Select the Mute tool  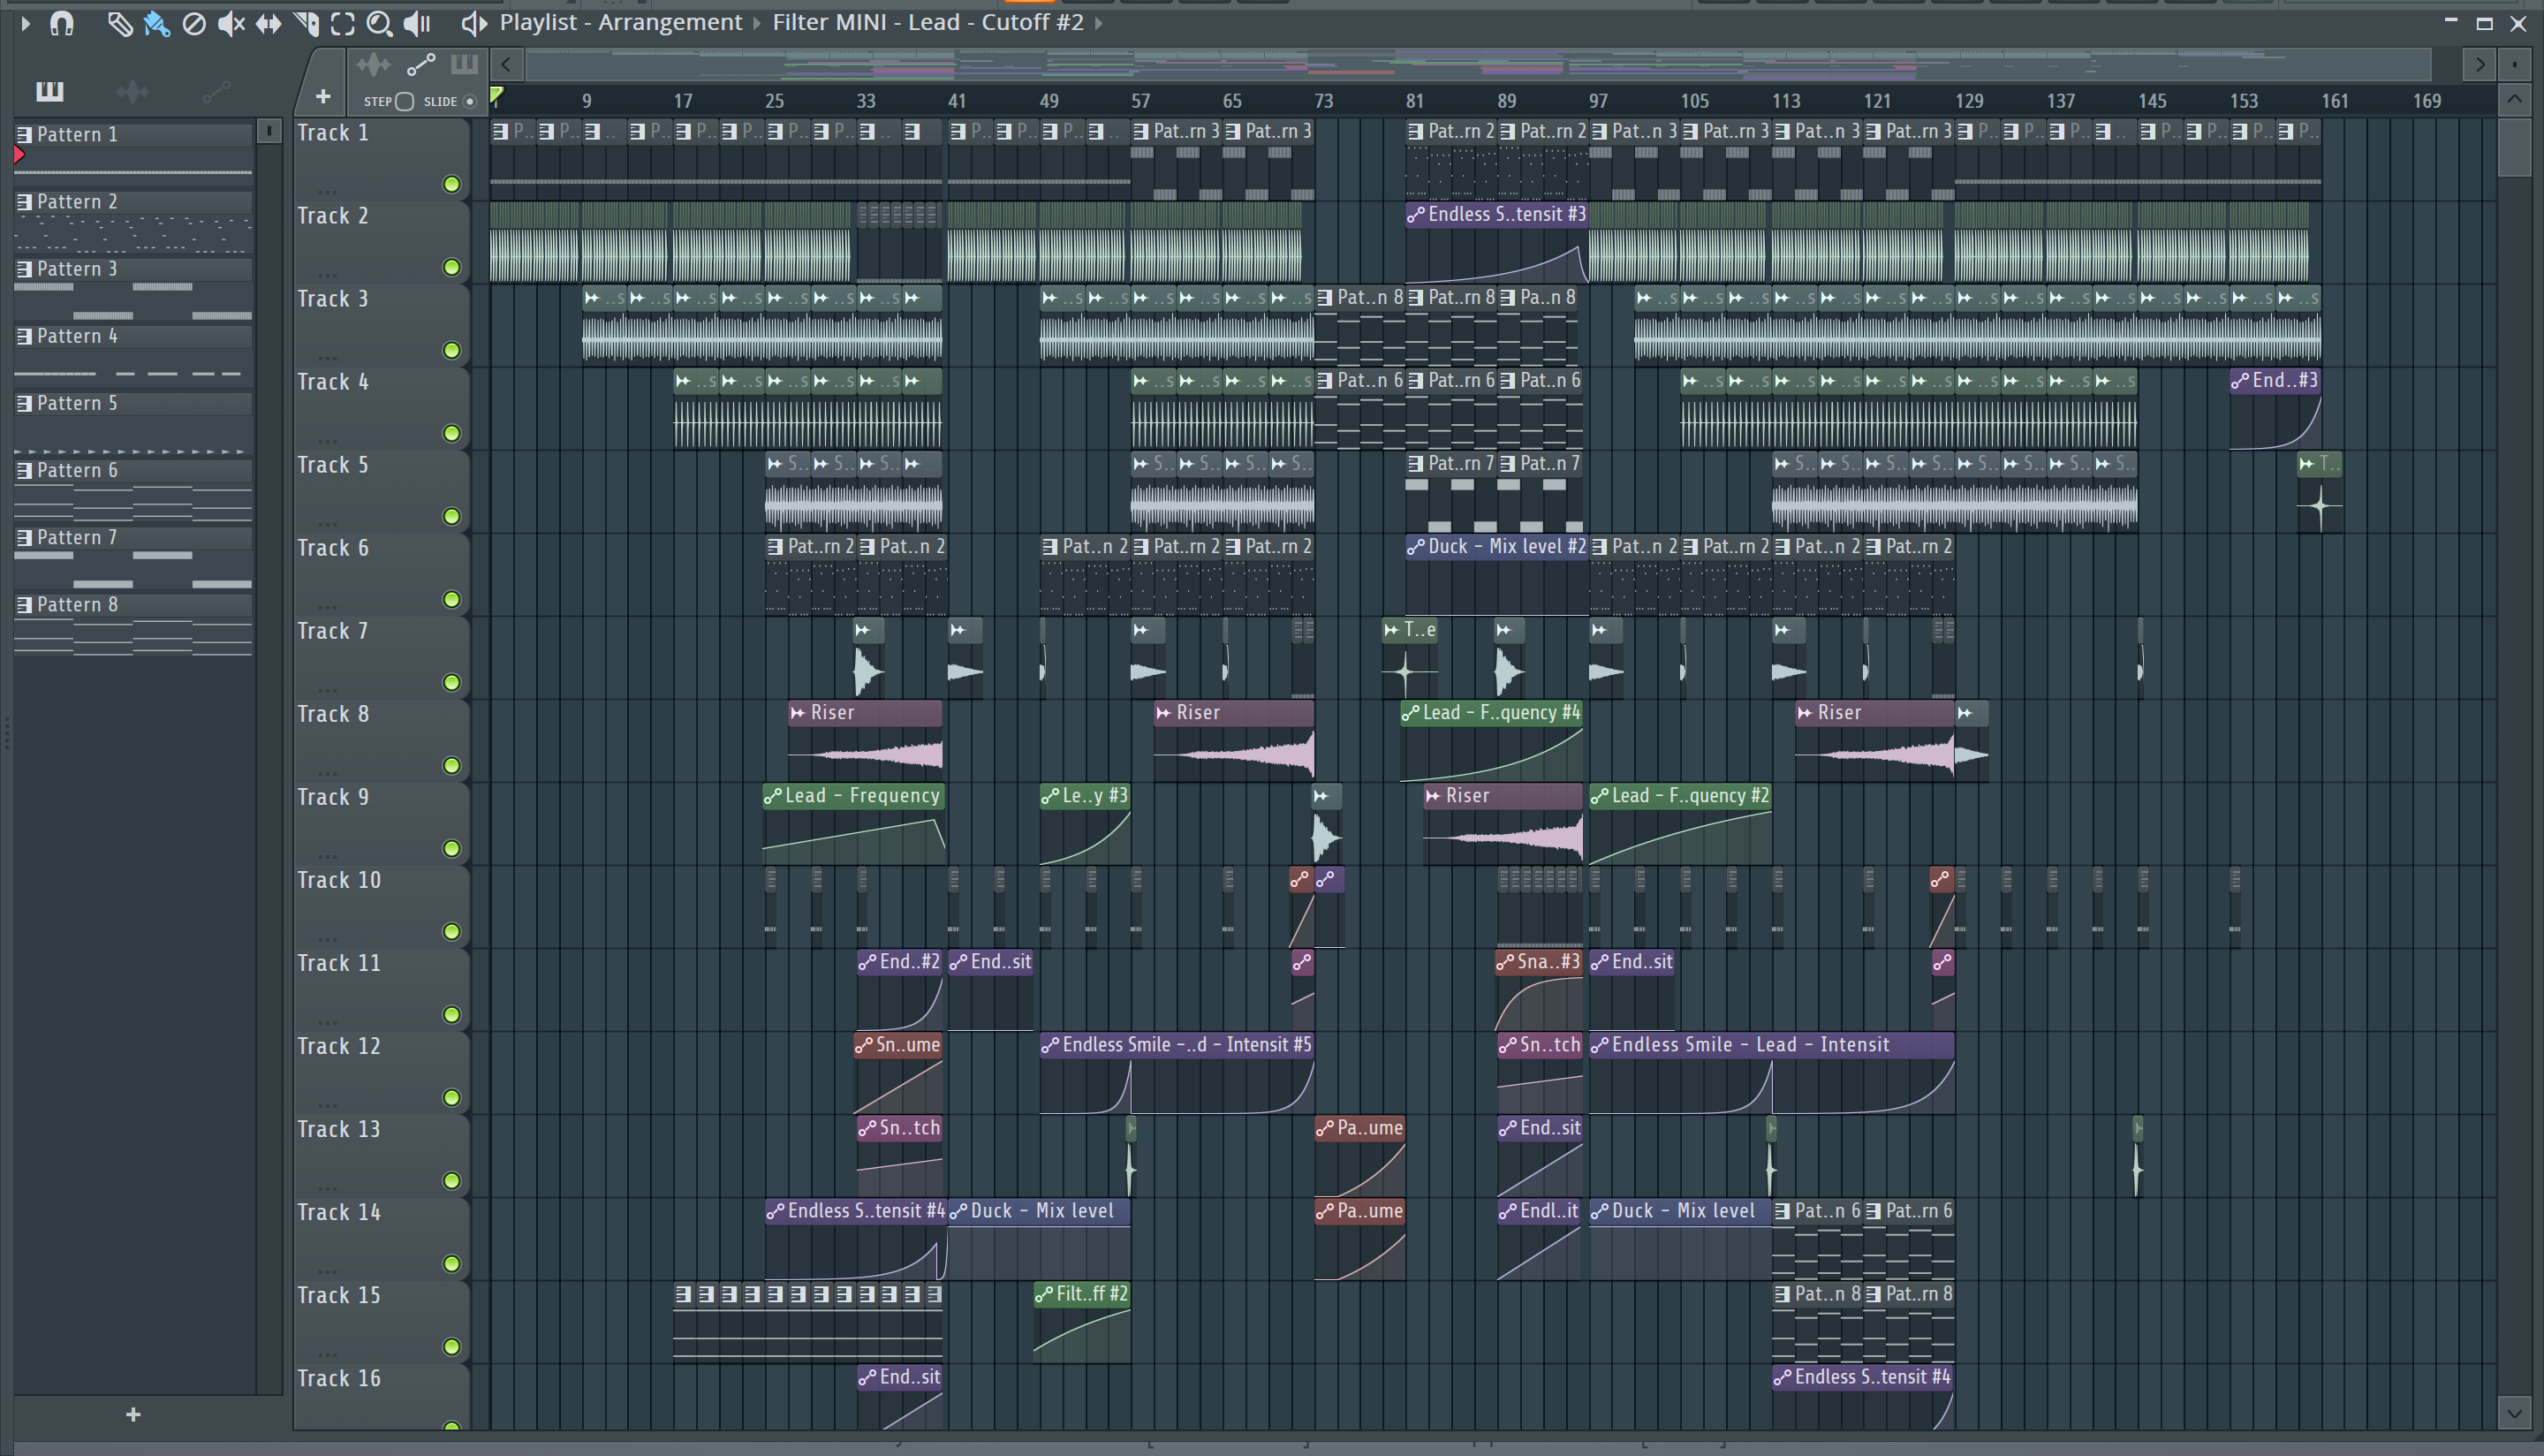pos(231,23)
